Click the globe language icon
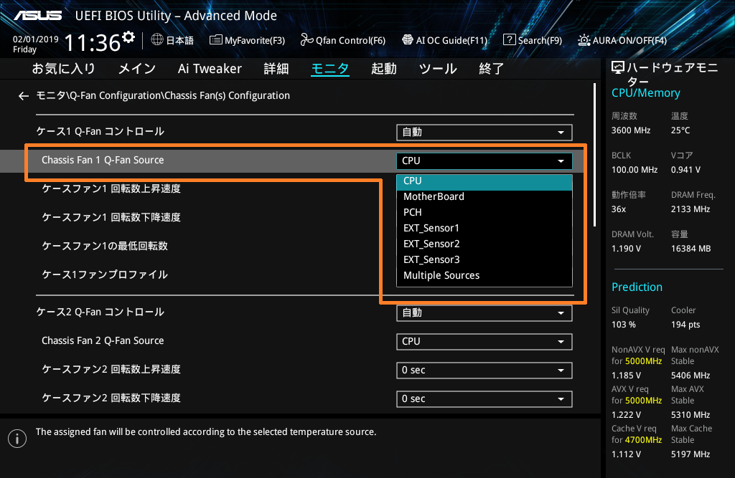 click(x=157, y=40)
